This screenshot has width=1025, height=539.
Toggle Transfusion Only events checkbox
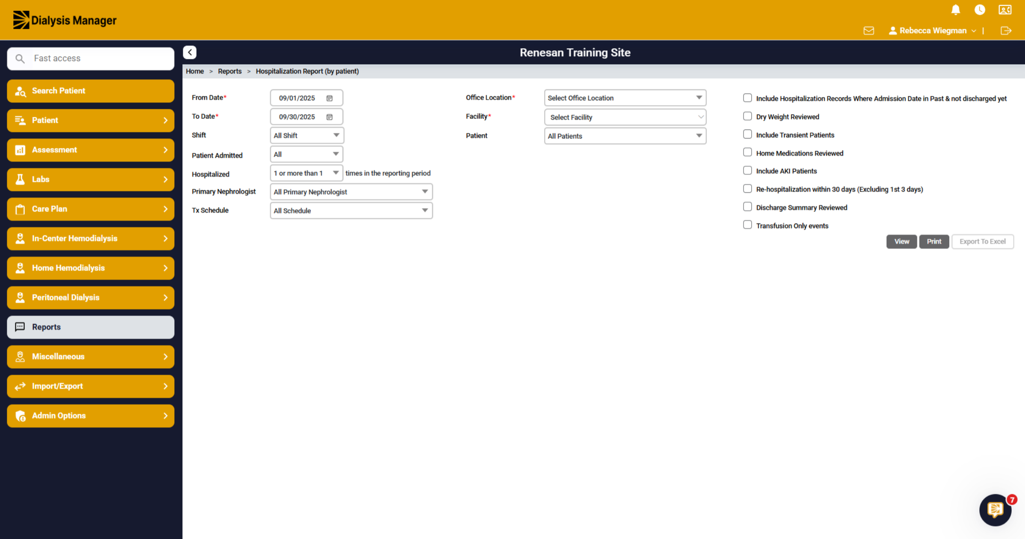747,225
